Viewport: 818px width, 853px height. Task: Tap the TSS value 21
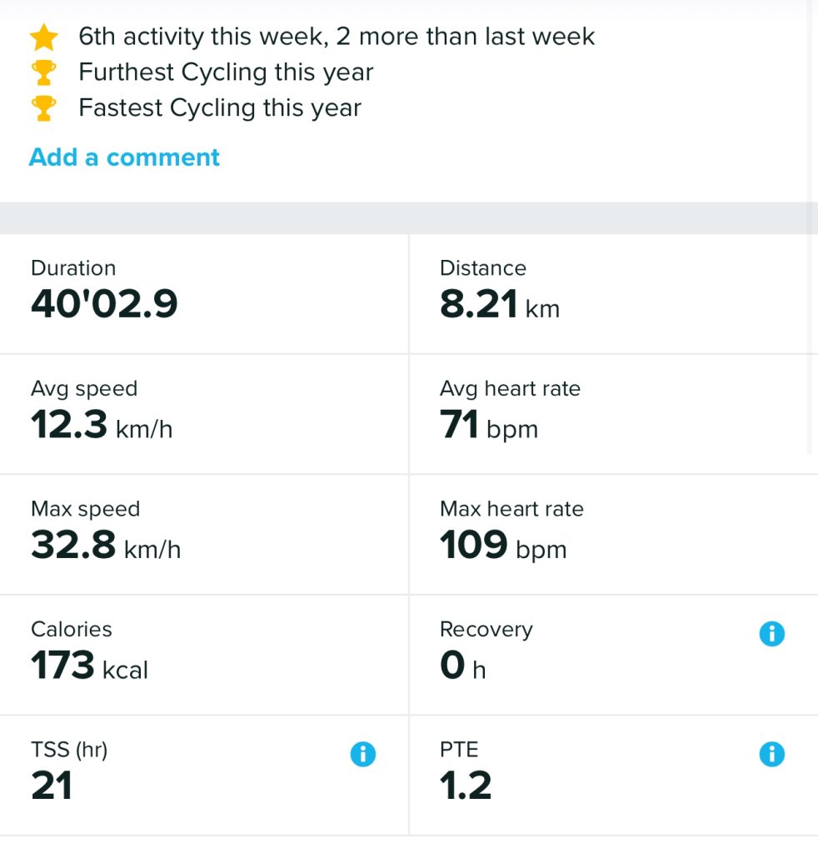click(x=52, y=786)
